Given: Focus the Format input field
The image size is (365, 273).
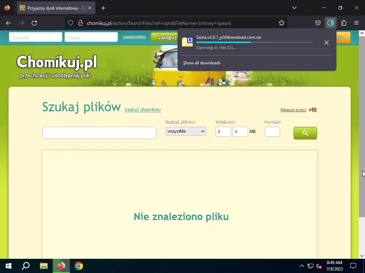Looking at the screenshot, I should [272, 132].
